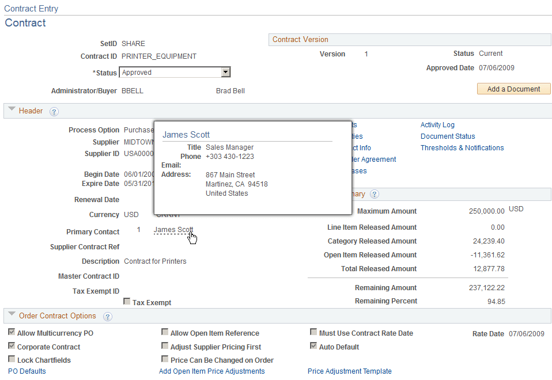Image resolution: width=552 pixels, height=380 pixels.
Task: Click the Header section help icon
Action: click(54, 111)
